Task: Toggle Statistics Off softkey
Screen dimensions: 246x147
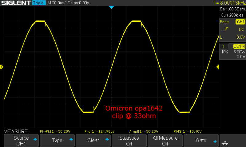Action: 129,141
